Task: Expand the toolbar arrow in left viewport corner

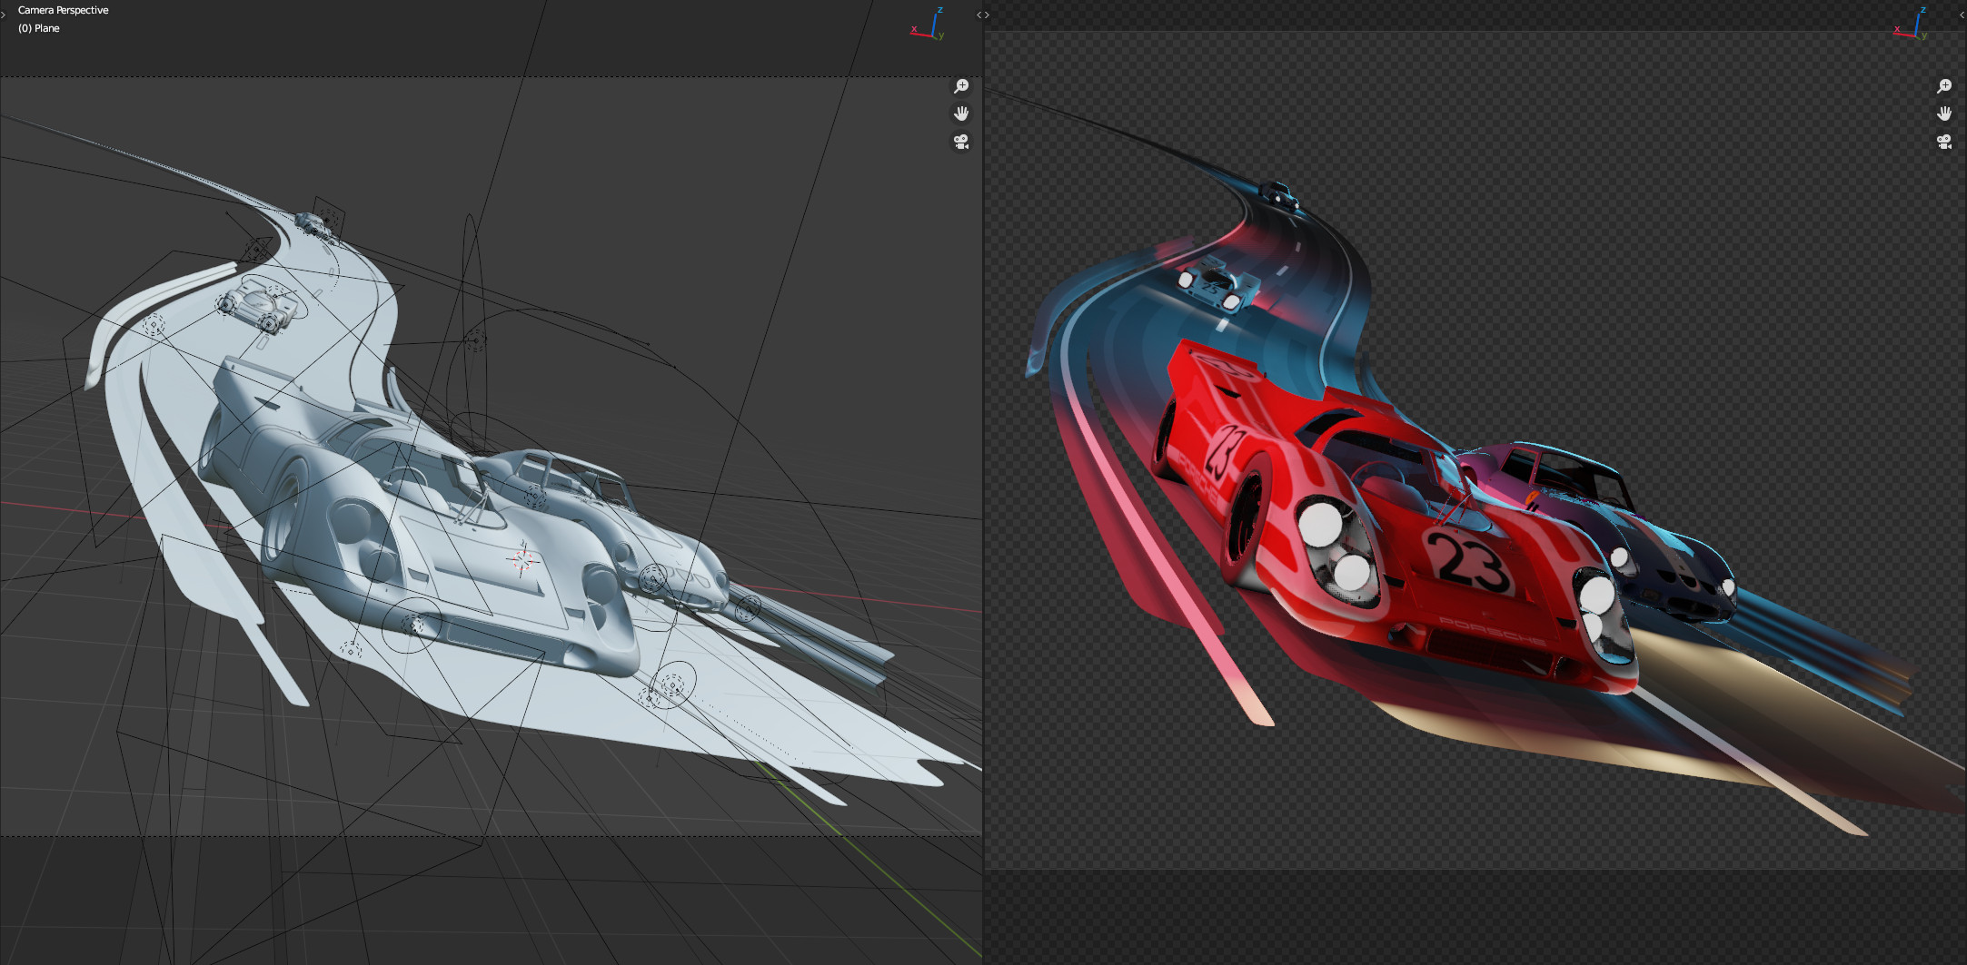Action: click(x=4, y=15)
